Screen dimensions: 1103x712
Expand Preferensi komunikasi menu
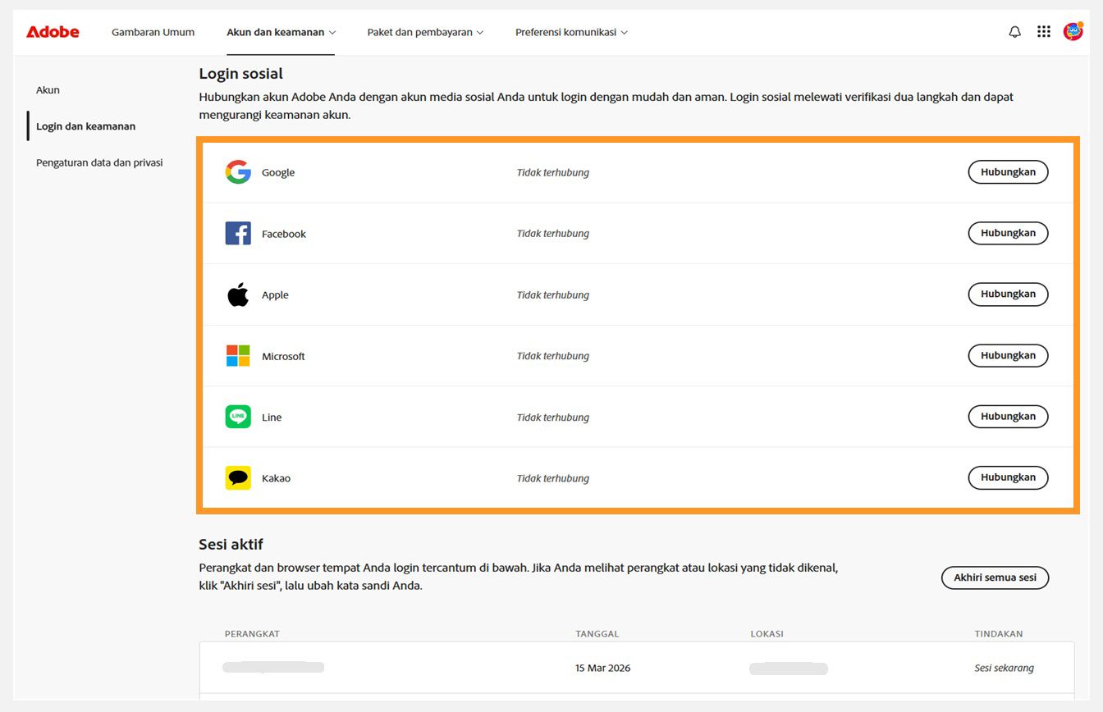571,32
